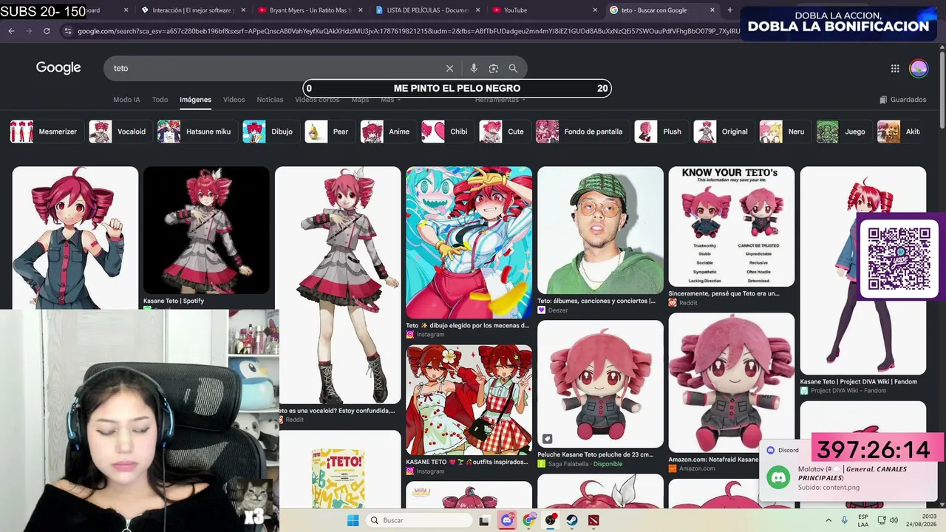Open search by image (Lens)
Image resolution: width=946 pixels, height=532 pixels.
click(x=494, y=68)
